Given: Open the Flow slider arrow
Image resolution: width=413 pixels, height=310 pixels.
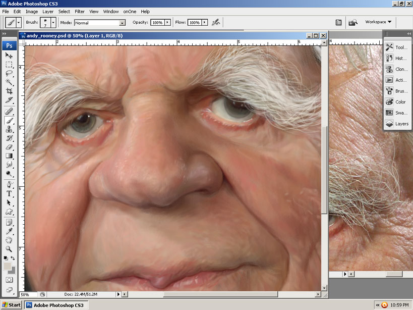Looking at the screenshot, I should pos(205,22).
